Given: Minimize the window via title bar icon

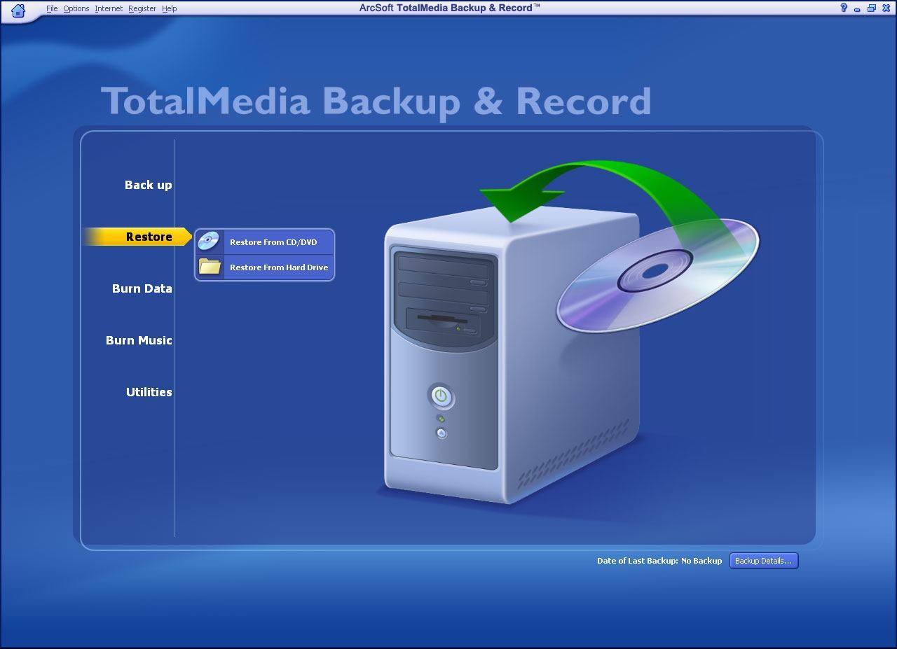Looking at the screenshot, I should (857, 9).
